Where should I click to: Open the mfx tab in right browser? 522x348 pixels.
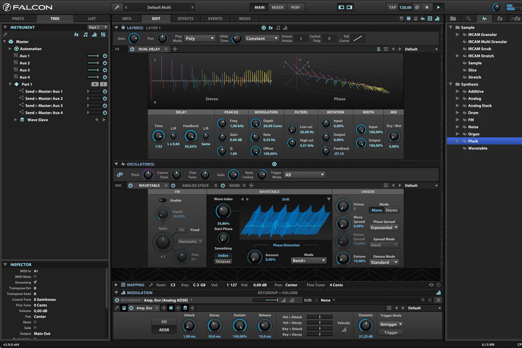(515, 19)
